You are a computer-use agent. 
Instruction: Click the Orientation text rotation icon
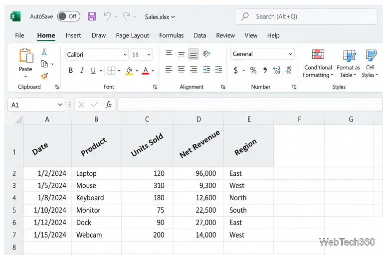coord(206,54)
